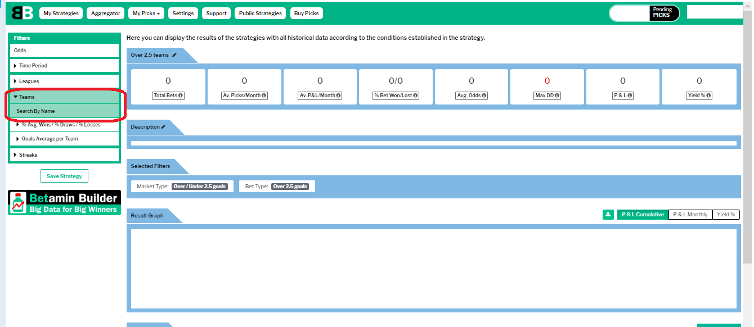The height and width of the screenshot is (327, 754).
Task: Click the Save Strategy button
Action: click(64, 176)
